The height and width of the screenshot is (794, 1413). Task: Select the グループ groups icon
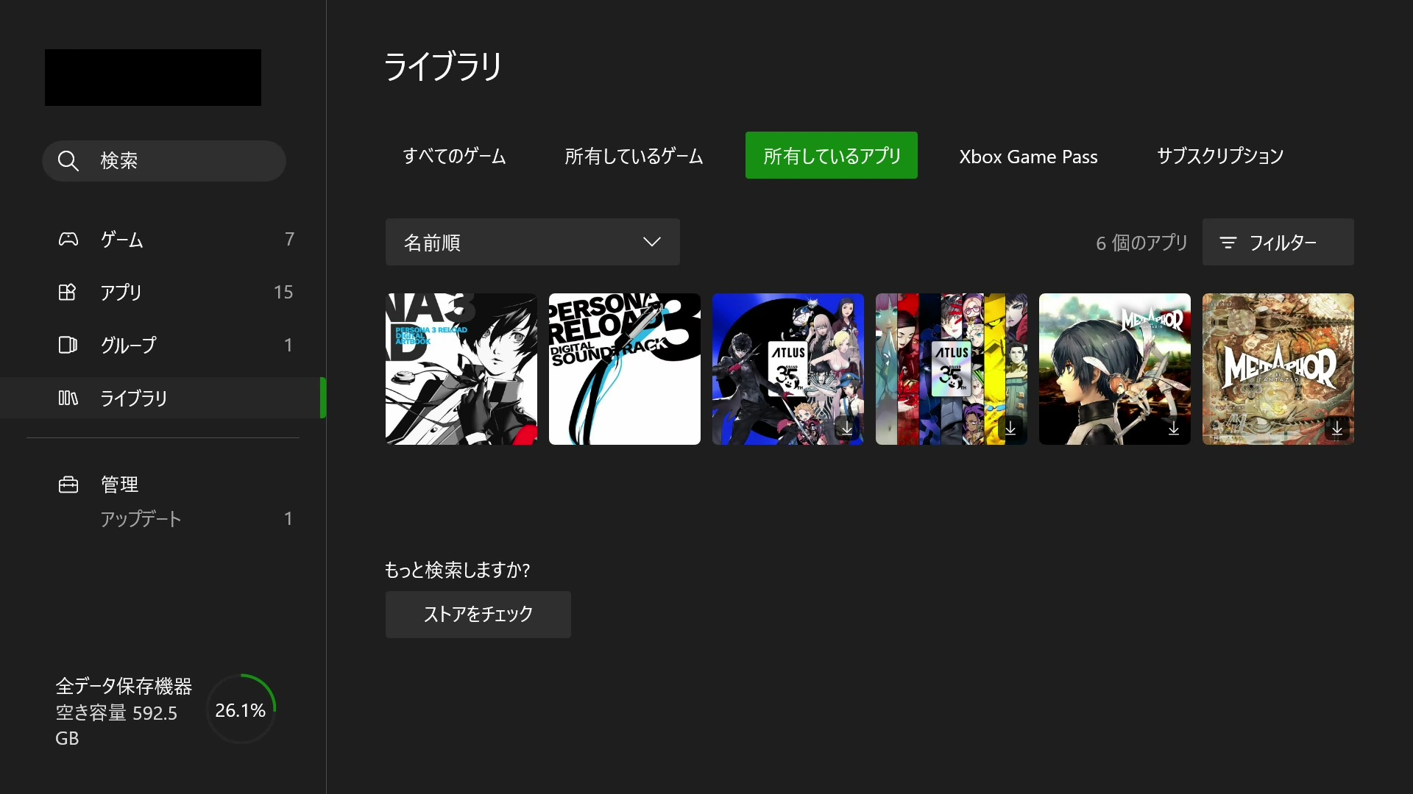pos(68,346)
